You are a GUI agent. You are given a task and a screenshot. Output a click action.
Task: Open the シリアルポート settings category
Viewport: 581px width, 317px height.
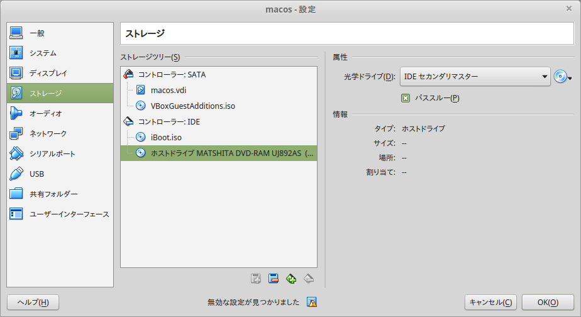[x=60, y=153]
